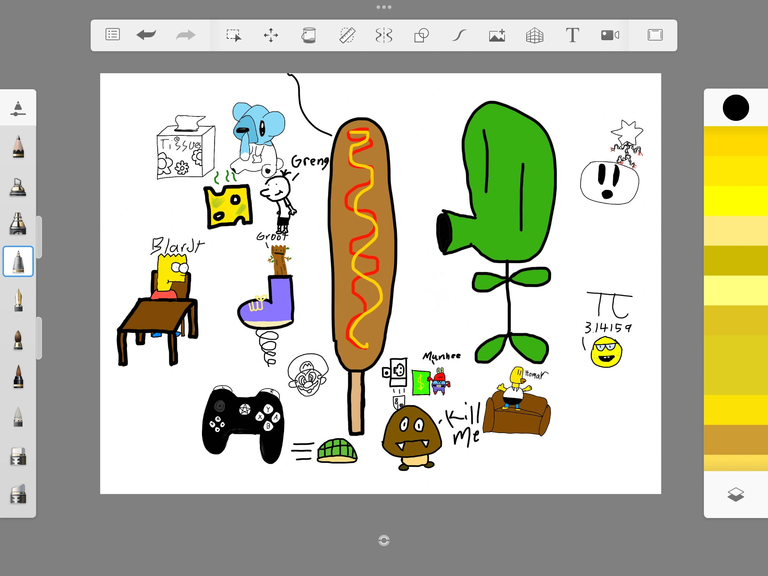This screenshot has width=768, height=576.
Task: Open the perspective grid tool
Action: click(x=534, y=35)
